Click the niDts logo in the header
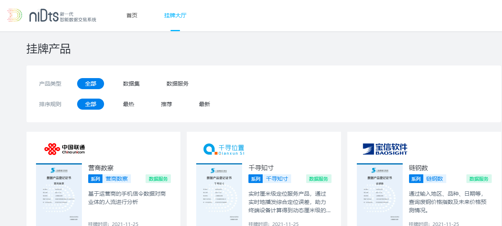This screenshot has width=502, height=226. (x=51, y=16)
